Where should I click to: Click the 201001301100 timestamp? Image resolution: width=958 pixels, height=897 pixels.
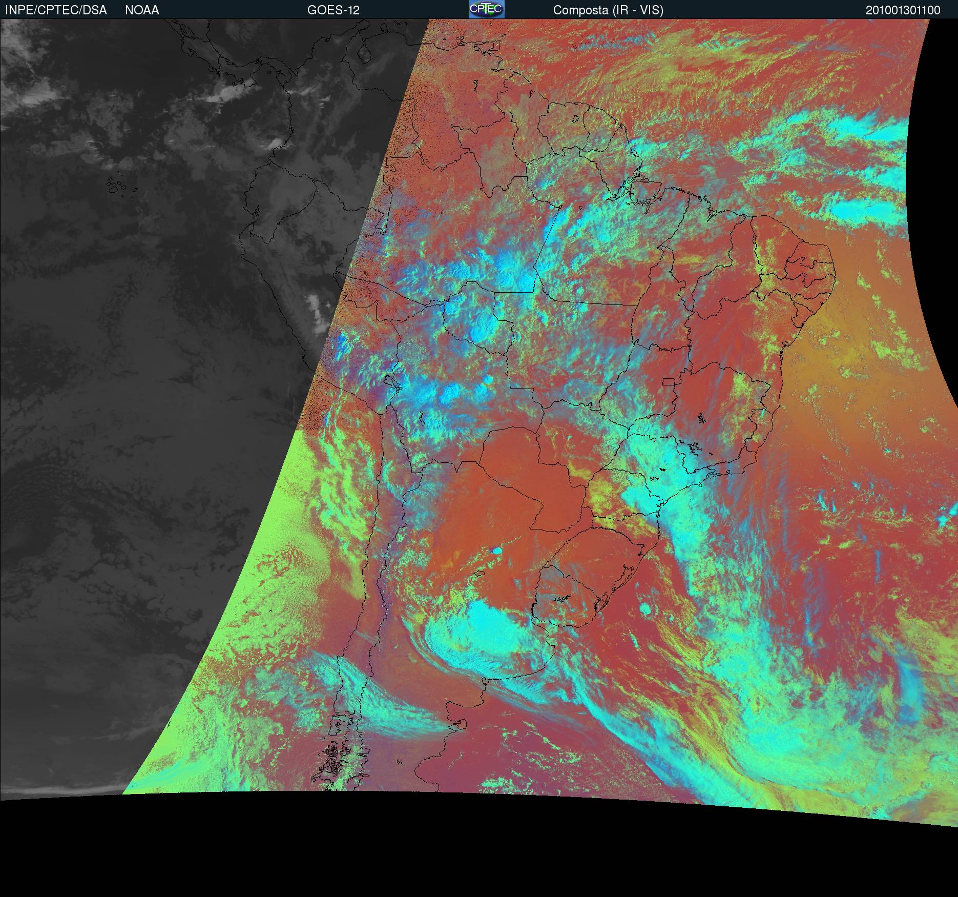click(903, 10)
